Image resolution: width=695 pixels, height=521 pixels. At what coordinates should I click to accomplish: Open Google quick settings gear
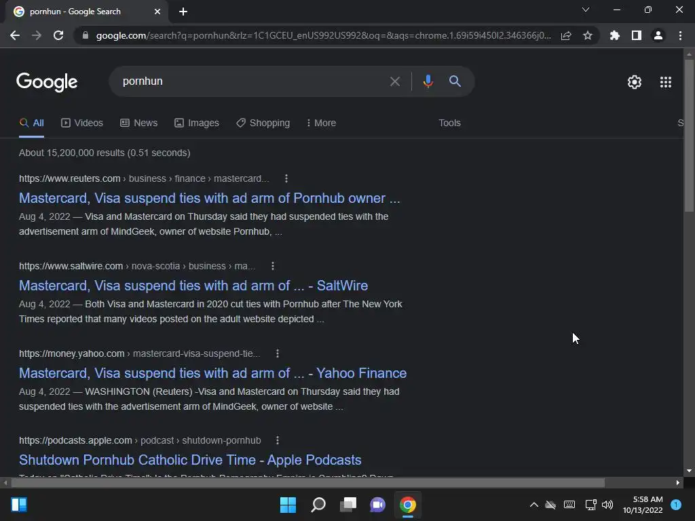point(635,82)
